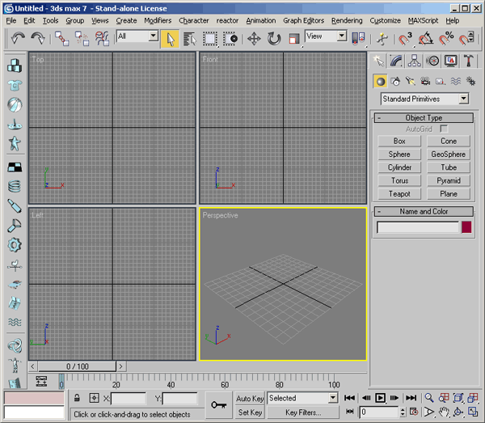Click the Lights category icon
Viewport: 485px width, 423px height.
(x=410, y=81)
